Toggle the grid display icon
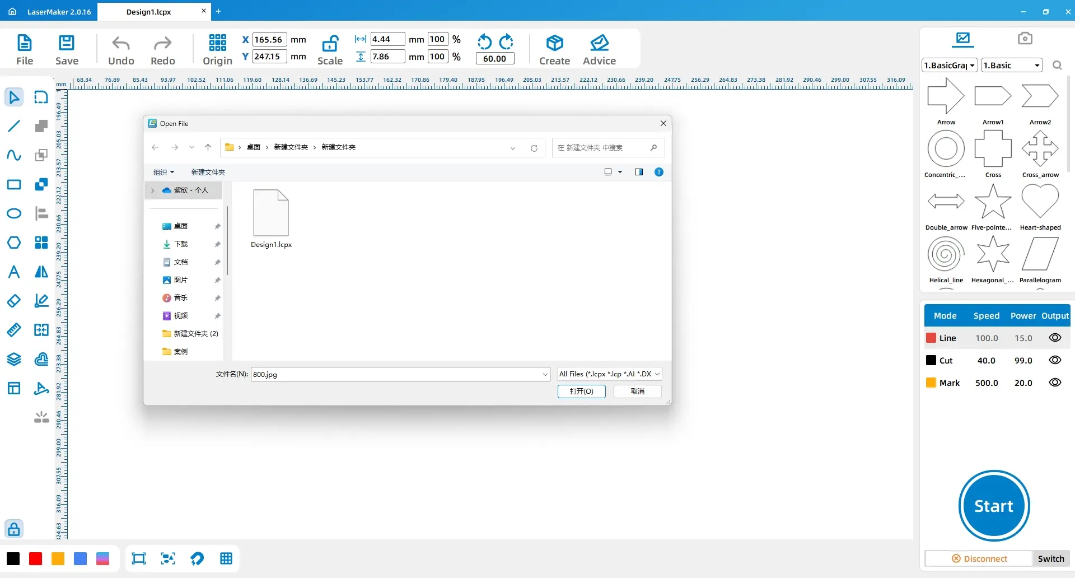 point(226,558)
